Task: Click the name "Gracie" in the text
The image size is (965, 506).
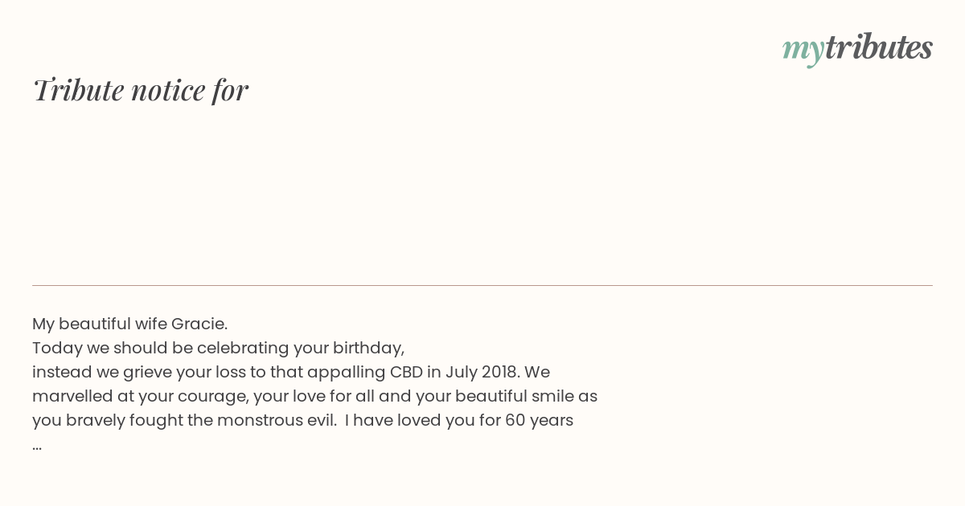Action: pos(198,324)
